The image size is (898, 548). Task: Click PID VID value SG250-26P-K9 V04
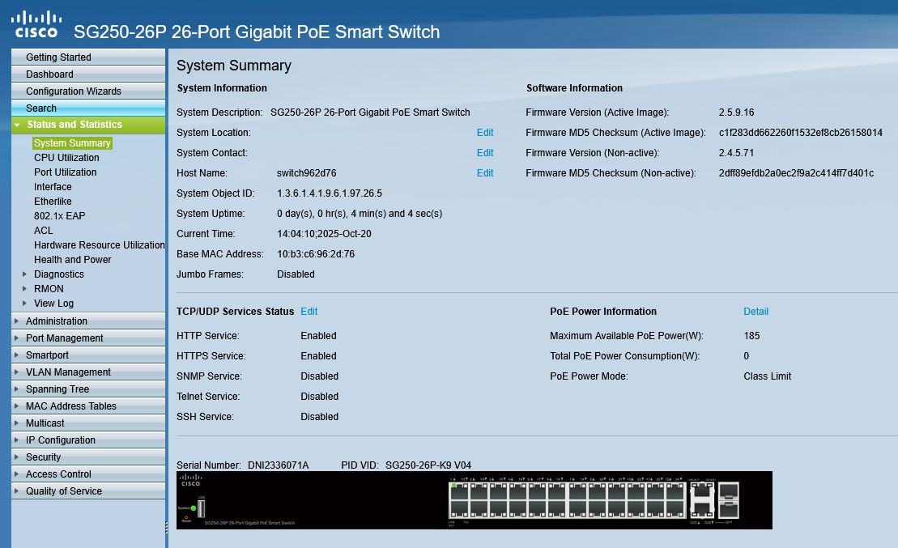tap(428, 465)
